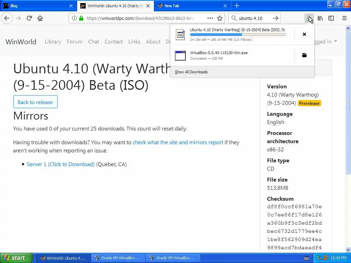Show sidebars toolbar icon
The image size is (351, 263).
[331, 18]
